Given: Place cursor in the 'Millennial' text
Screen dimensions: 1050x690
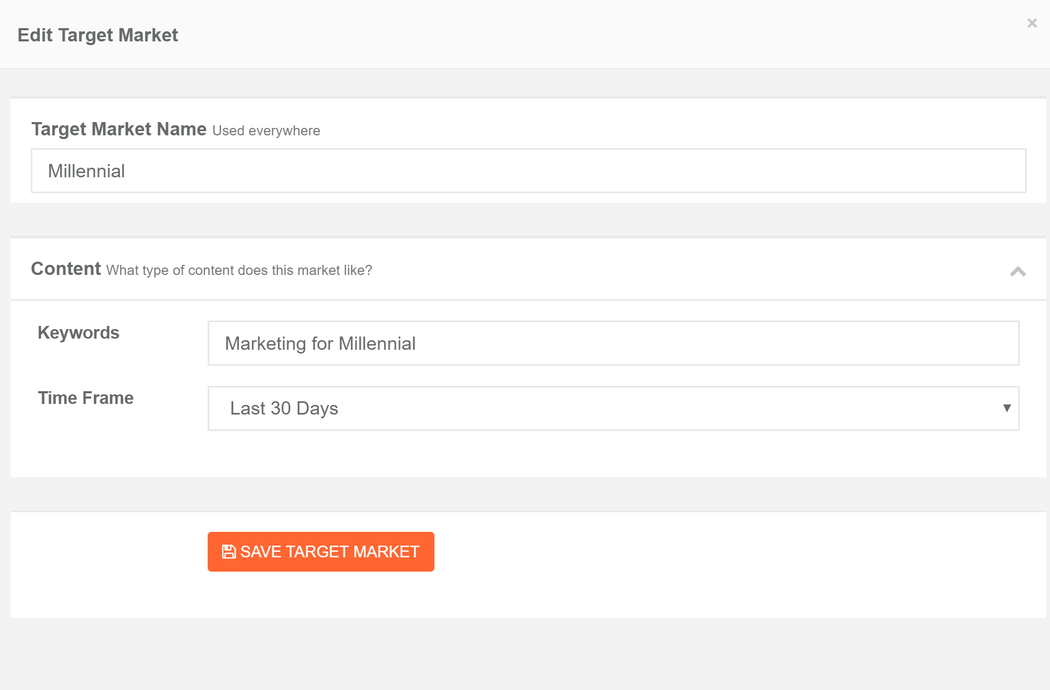Looking at the screenshot, I should 87,171.
